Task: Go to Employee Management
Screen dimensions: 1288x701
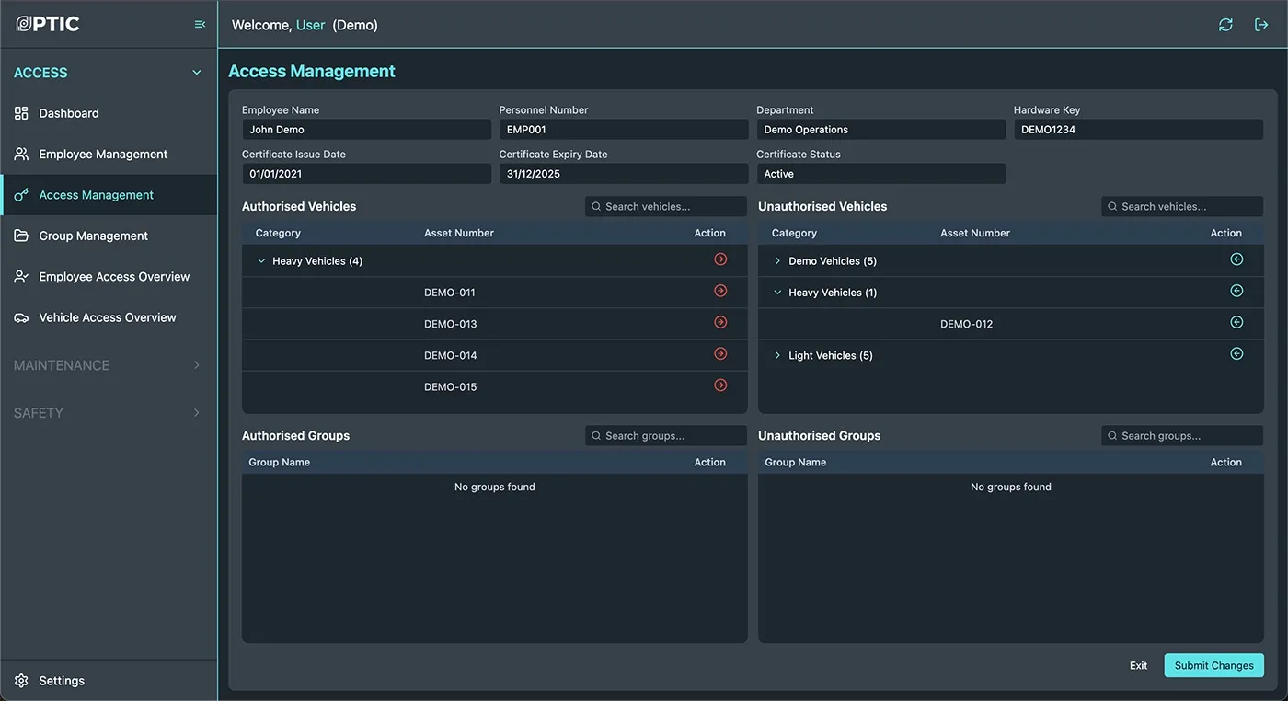Action: (x=109, y=154)
